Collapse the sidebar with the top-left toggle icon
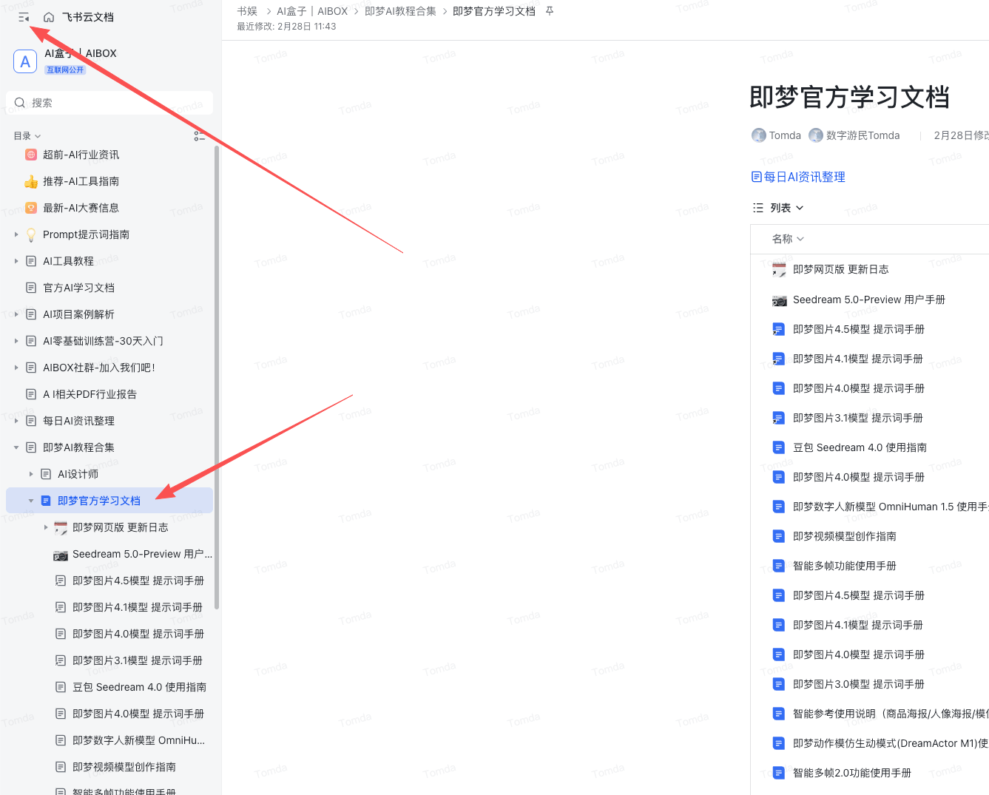 pyautogui.click(x=24, y=17)
